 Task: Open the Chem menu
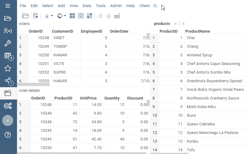144,6
